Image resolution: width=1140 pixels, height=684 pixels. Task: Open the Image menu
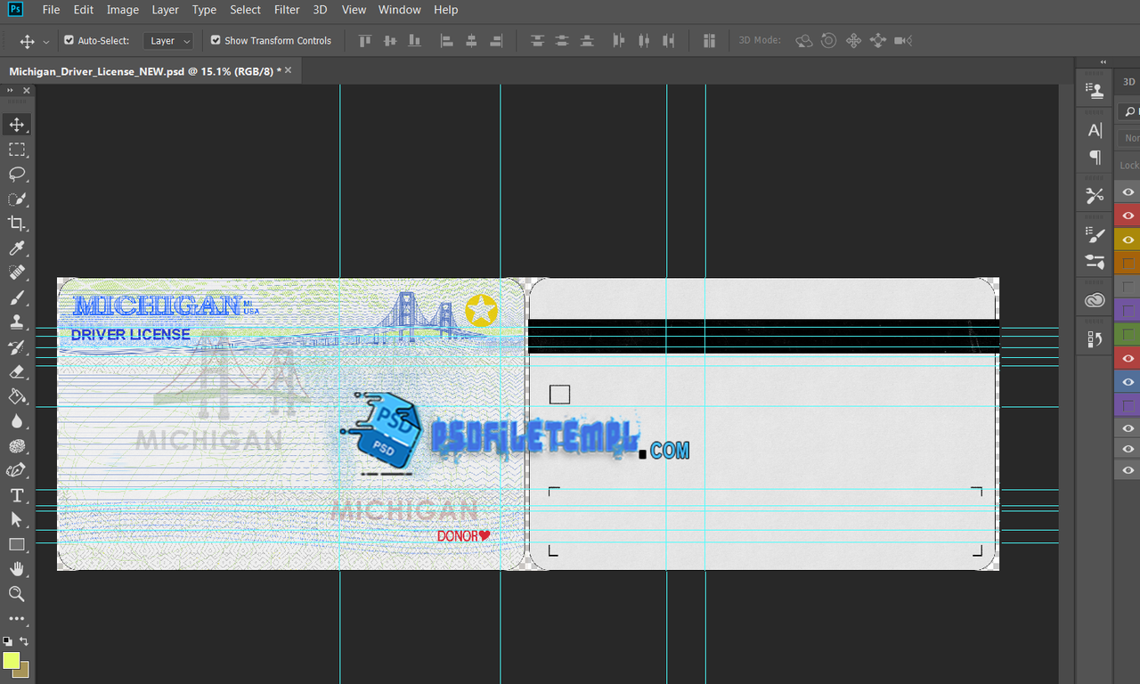pos(123,10)
